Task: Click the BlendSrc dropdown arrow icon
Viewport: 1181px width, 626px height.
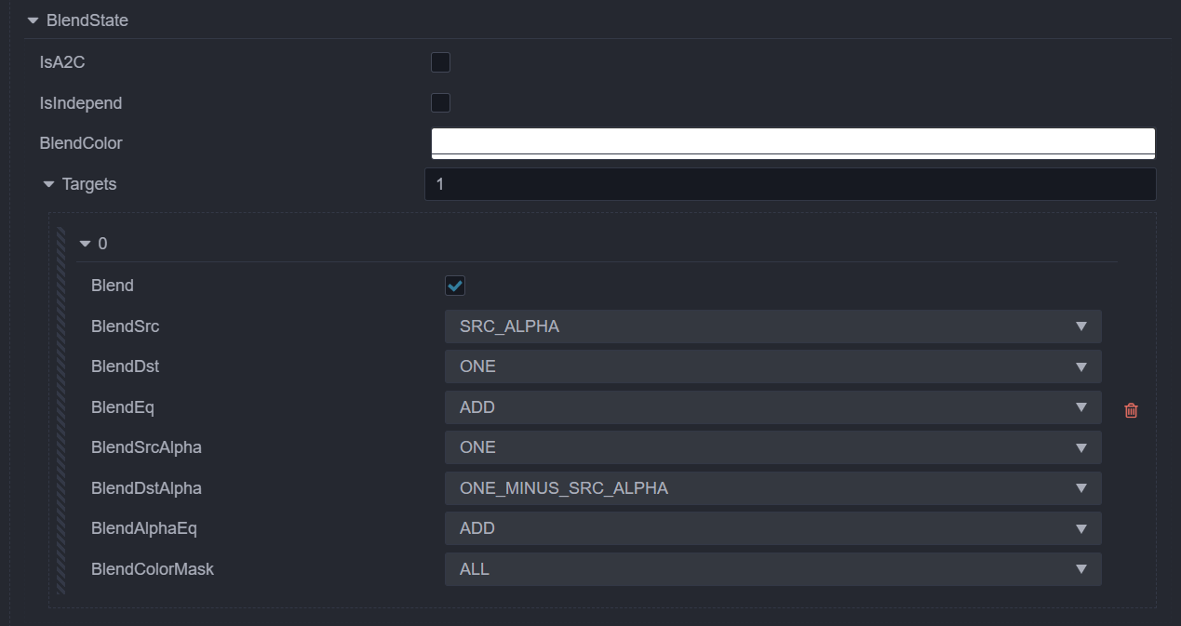Action: (1080, 326)
